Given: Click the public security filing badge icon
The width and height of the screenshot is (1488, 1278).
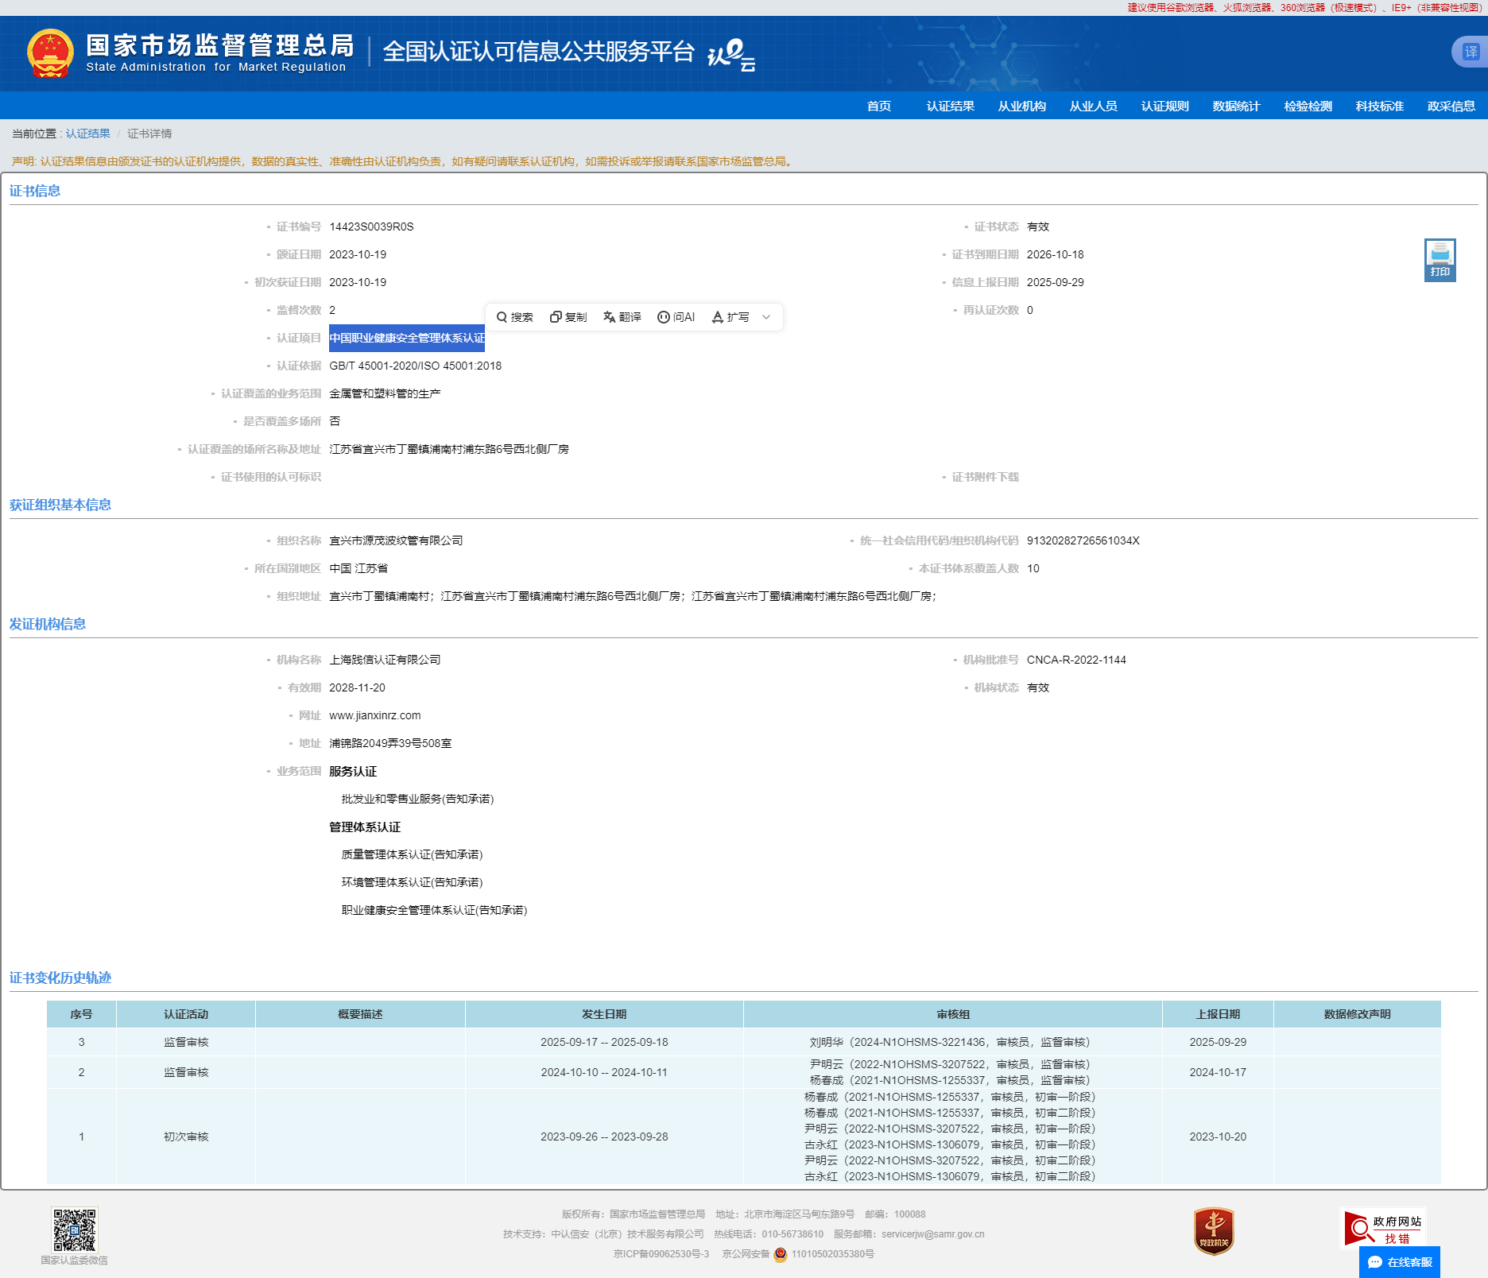Looking at the screenshot, I should pos(780,1254).
